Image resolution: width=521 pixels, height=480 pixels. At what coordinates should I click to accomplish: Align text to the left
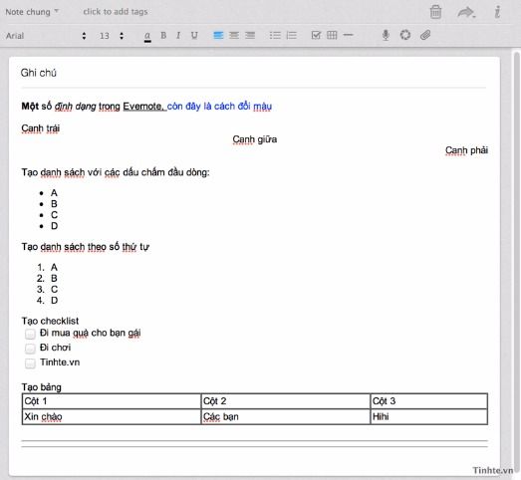218,35
